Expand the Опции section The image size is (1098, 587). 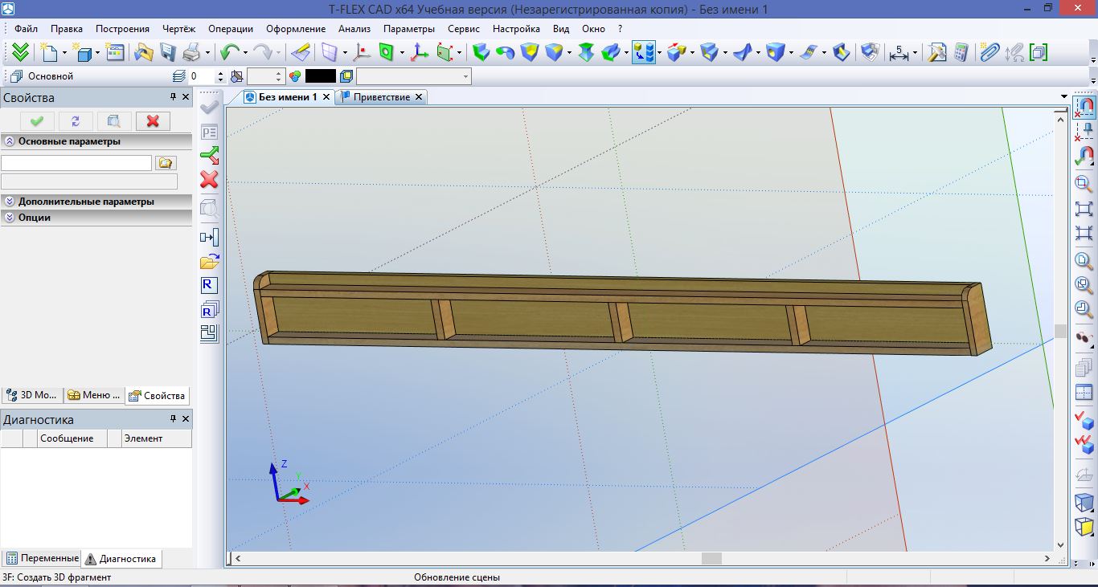pyautogui.click(x=10, y=217)
